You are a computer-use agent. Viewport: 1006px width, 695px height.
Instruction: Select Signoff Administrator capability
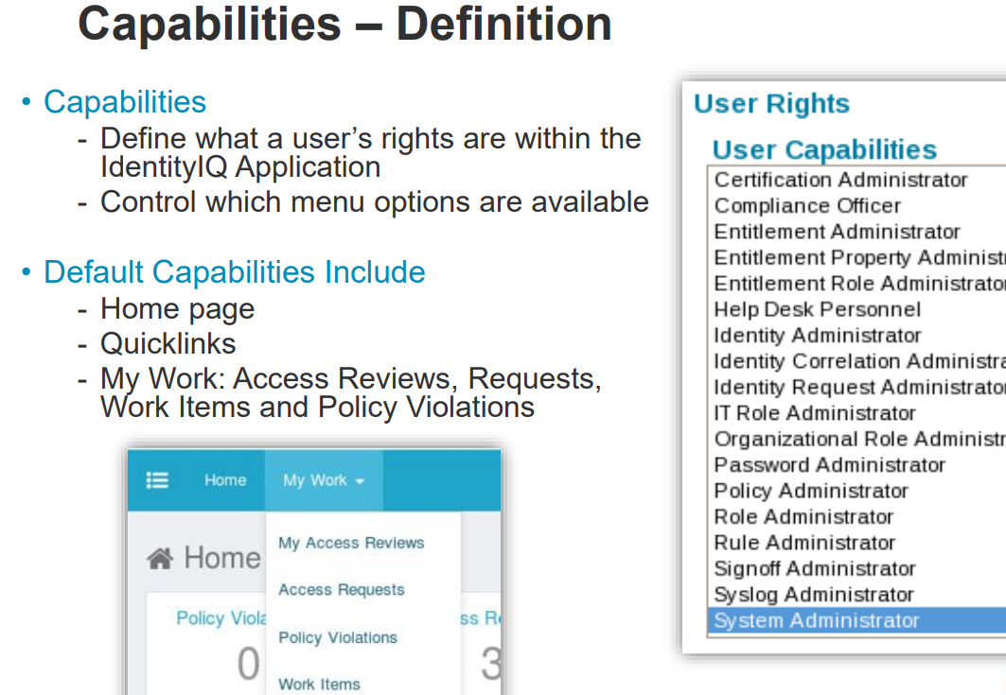click(x=856, y=568)
